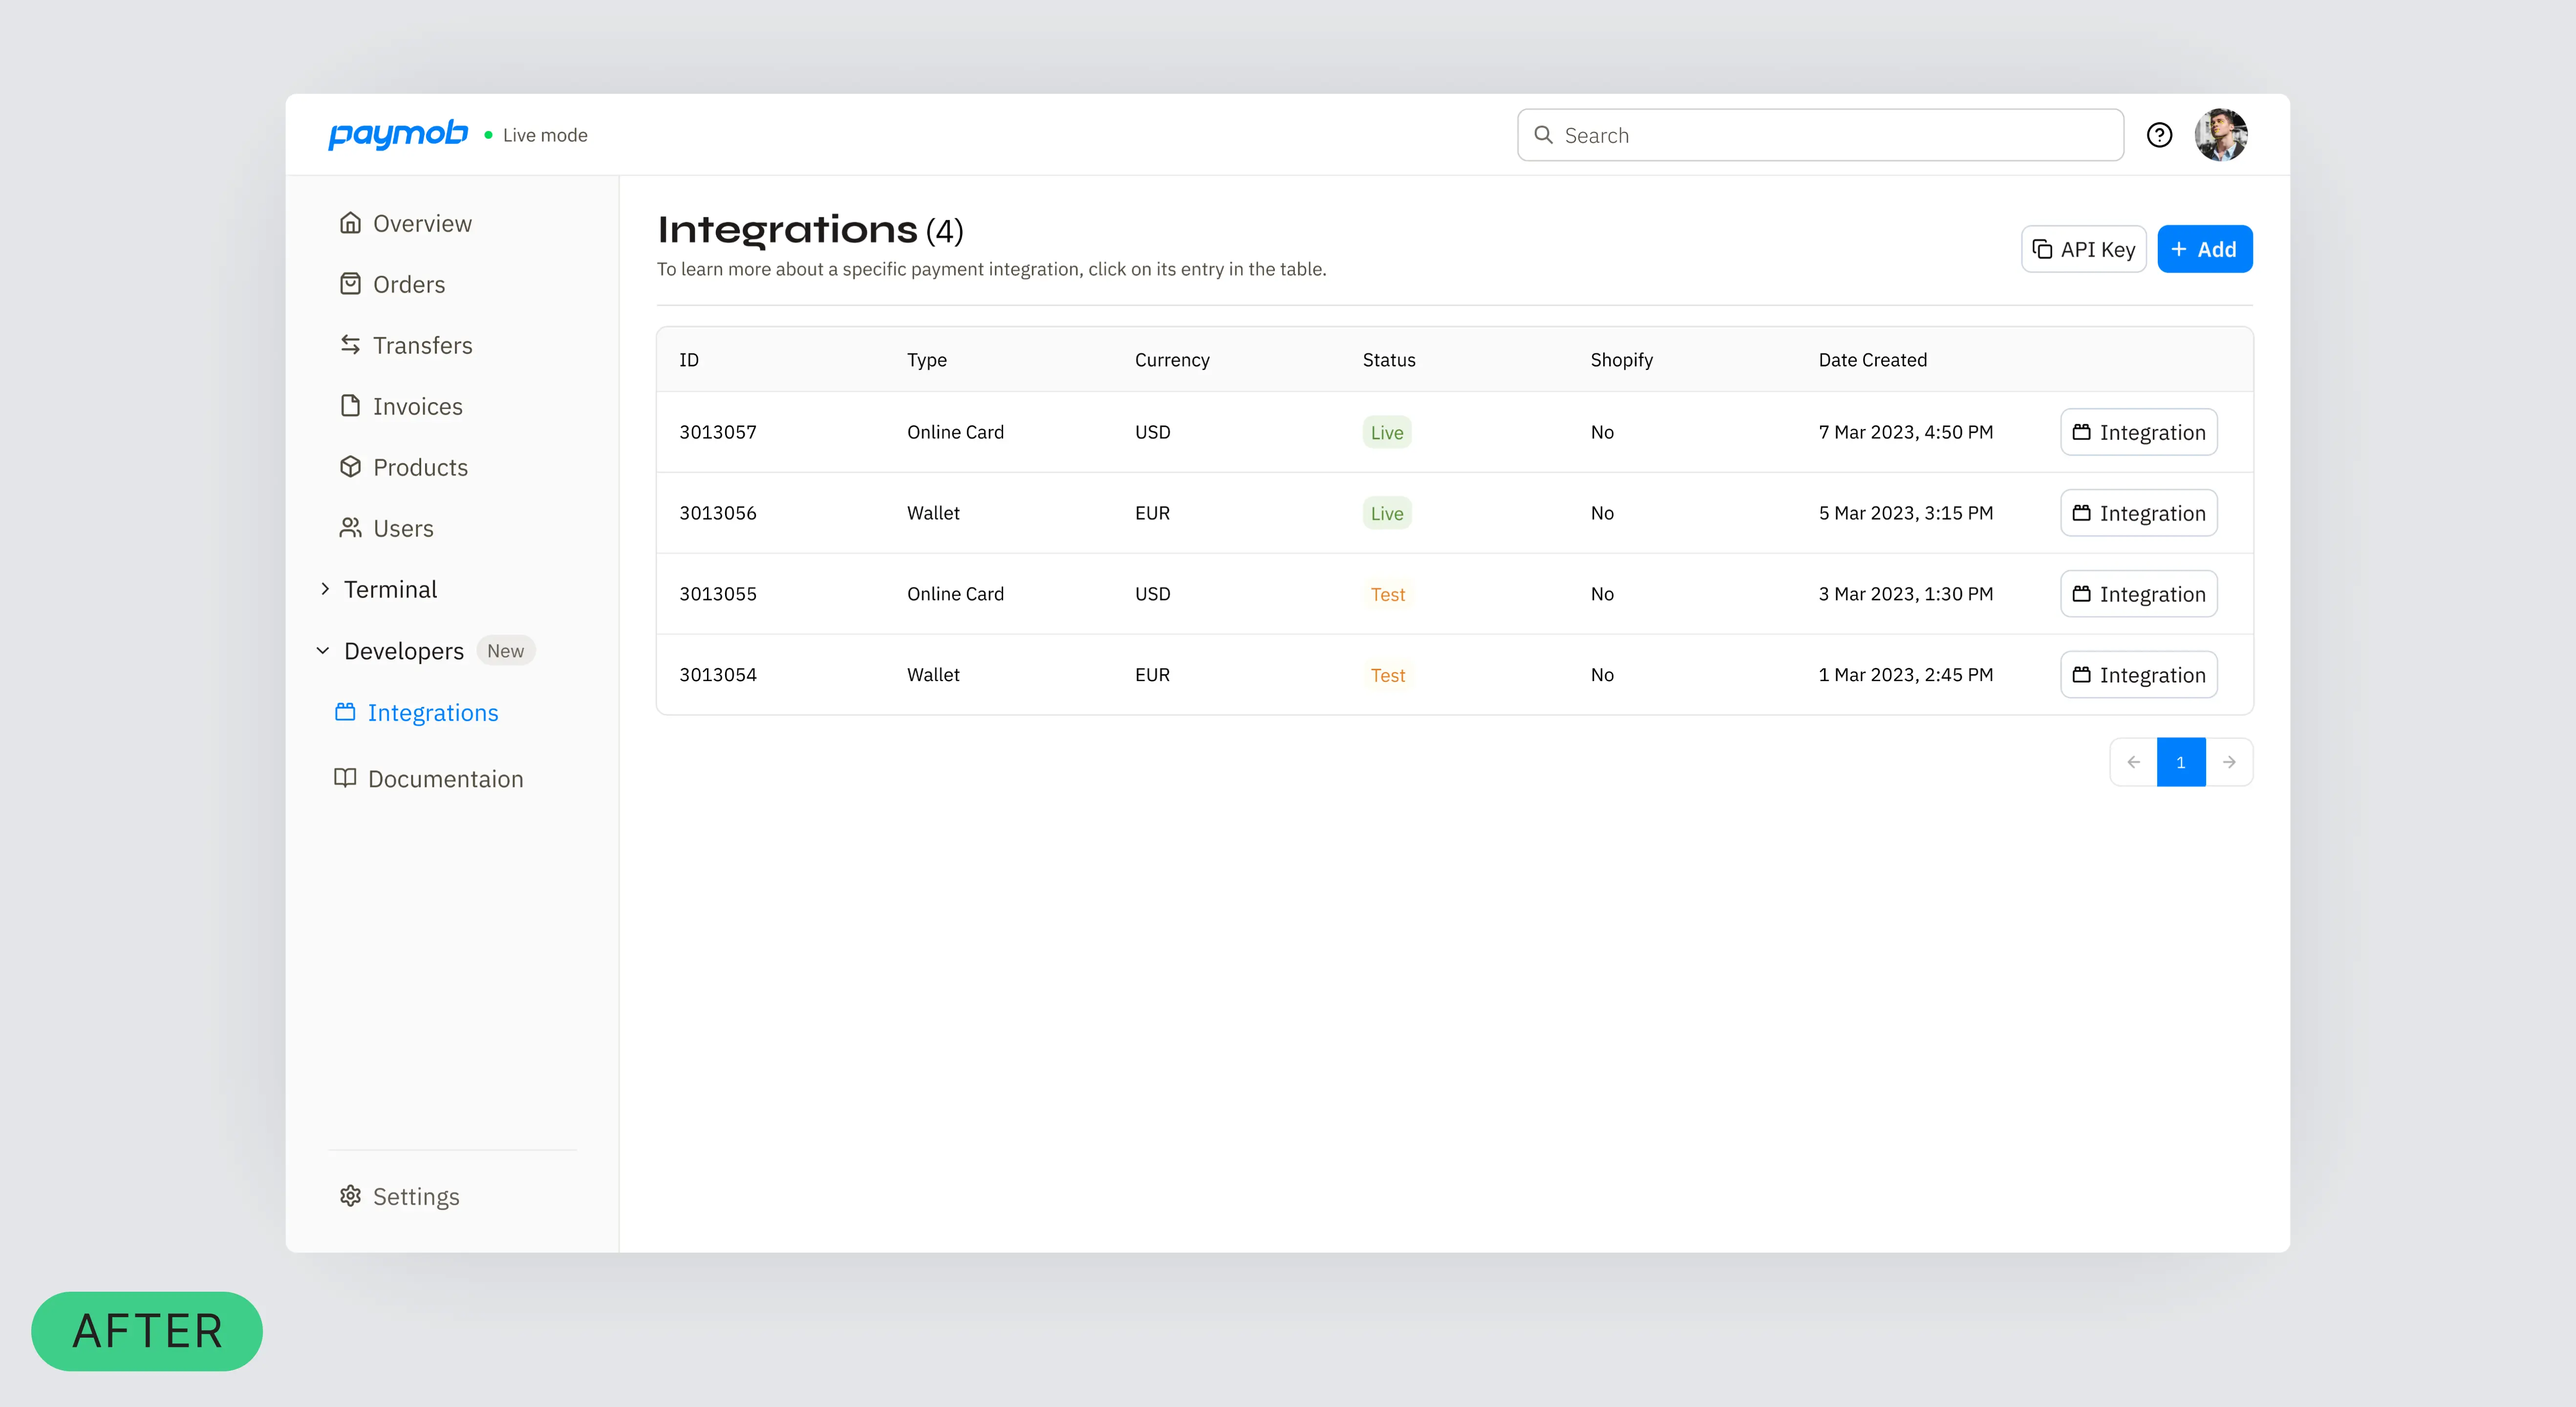2576x1407 pixels.
Task: Collapse the Developers menu group
Action: pyautogui.click(x=323, y=651)
